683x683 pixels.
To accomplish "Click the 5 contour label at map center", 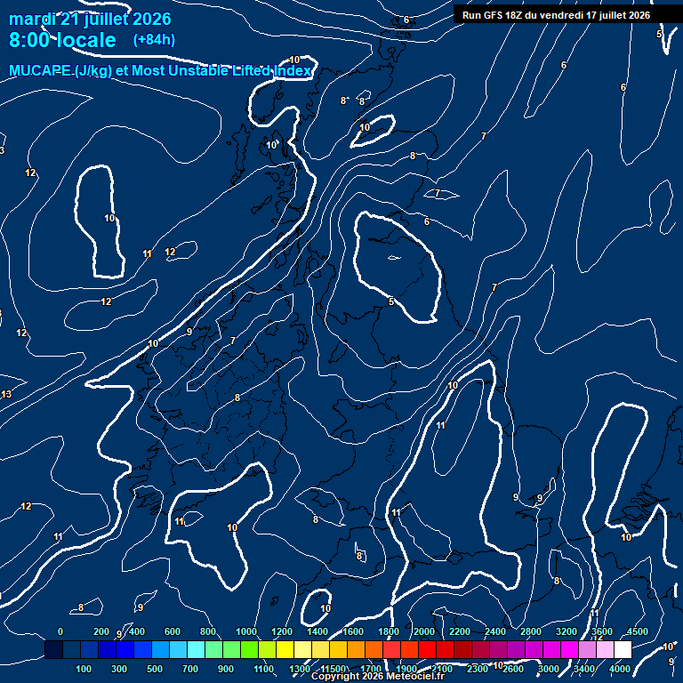I will tap(391, 301).
